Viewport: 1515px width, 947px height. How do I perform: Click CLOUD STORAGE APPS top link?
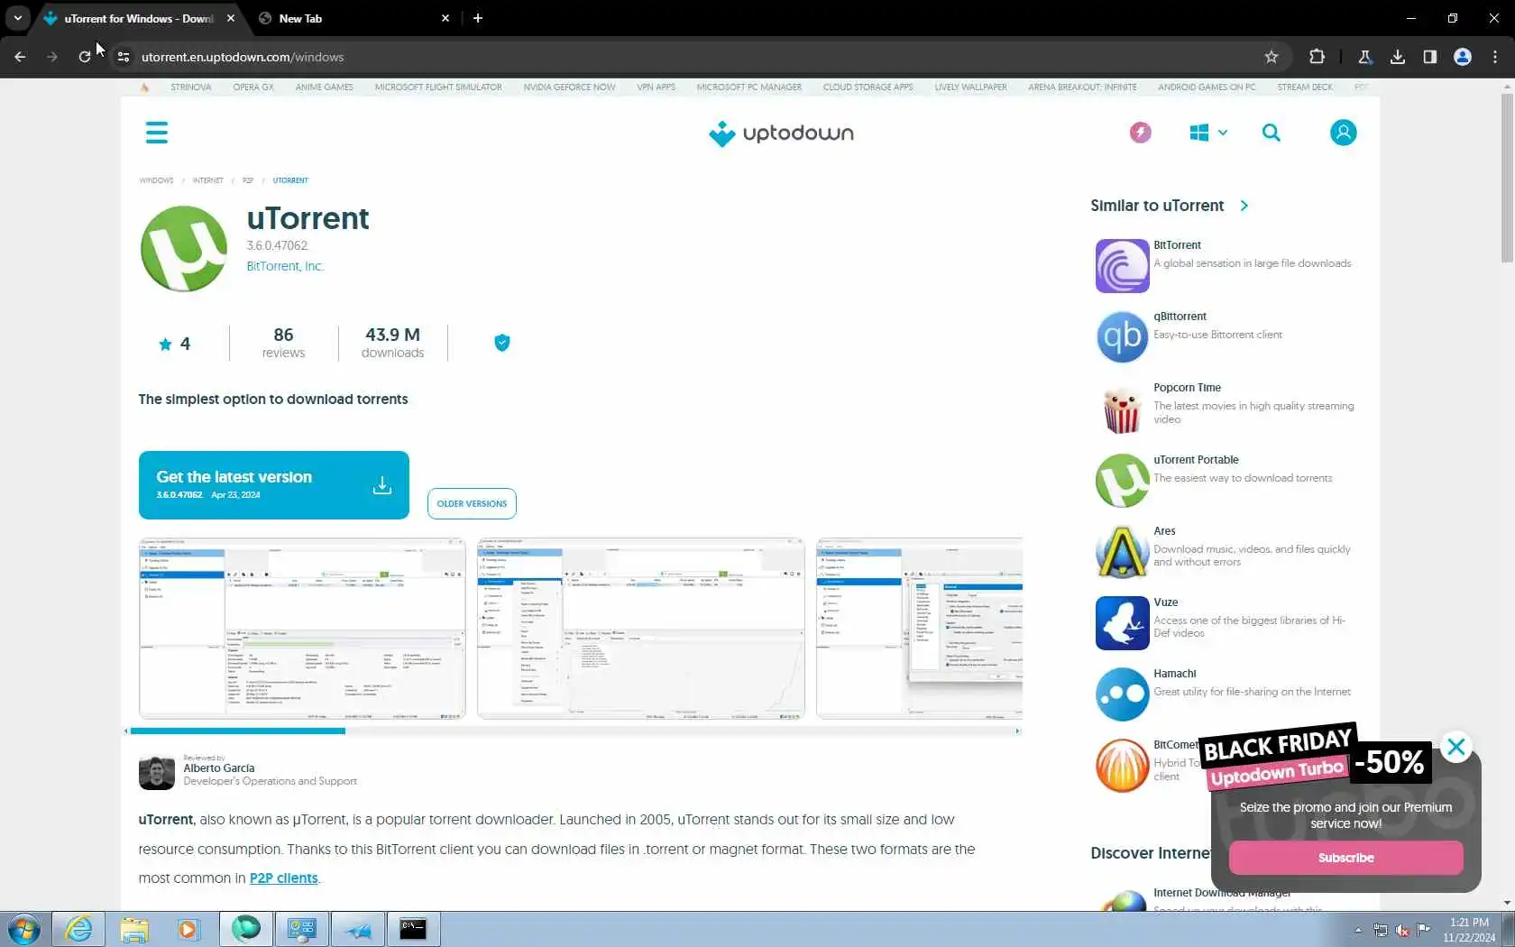click(x=868, y=87)
